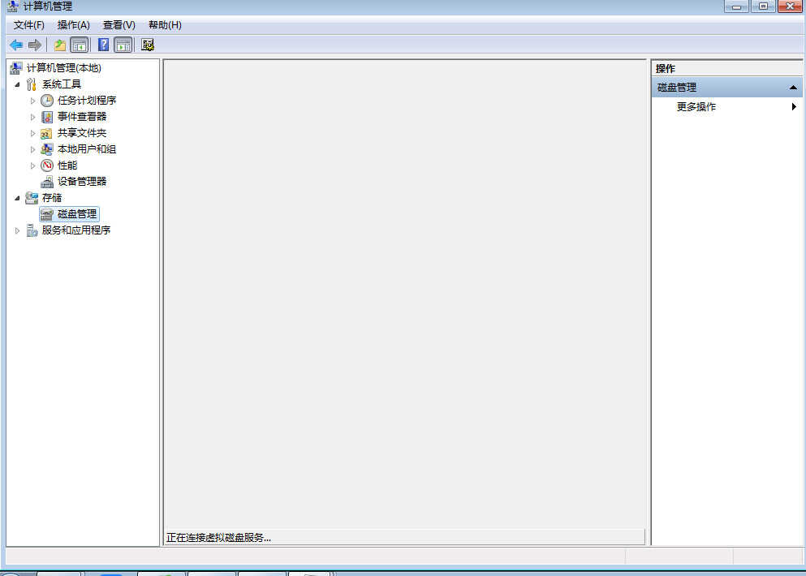Click the 磁盘管理 actions pane header
This screenshot has width=806, height=576.
coord(726,88)
